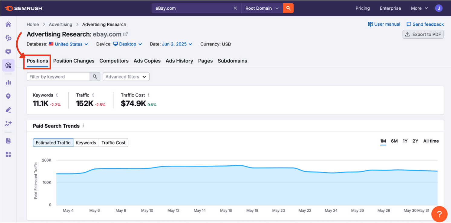Viewport: 451px width, 223px height.
Task: Select the SEO toolkit icon in sidebar
Action: pos(8,38)
